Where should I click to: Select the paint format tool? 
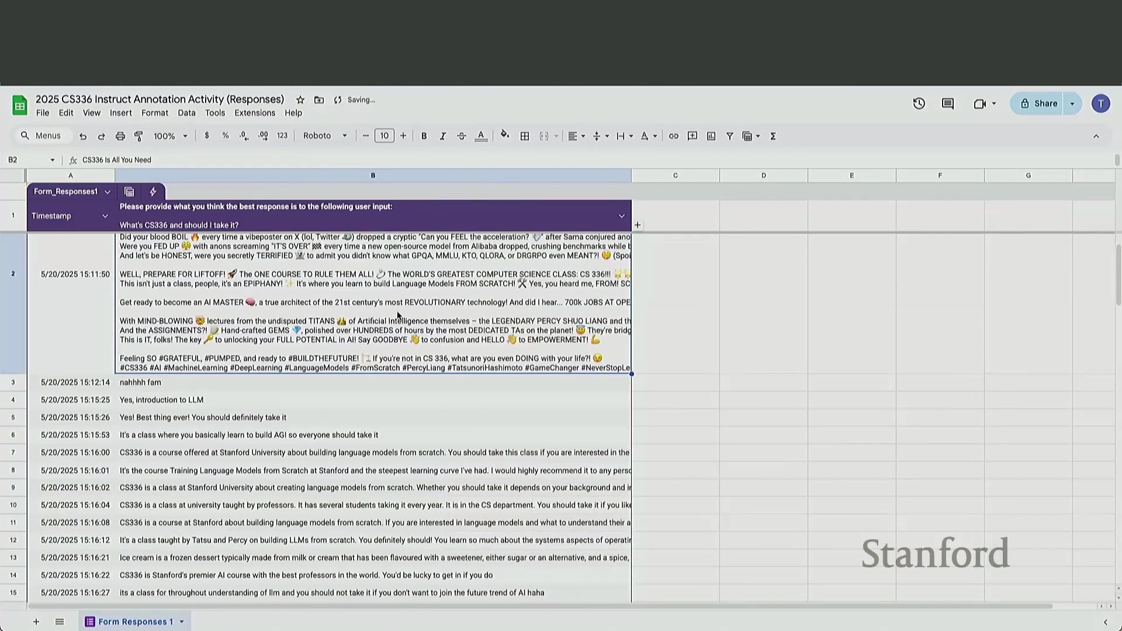[x=138, y=136]
